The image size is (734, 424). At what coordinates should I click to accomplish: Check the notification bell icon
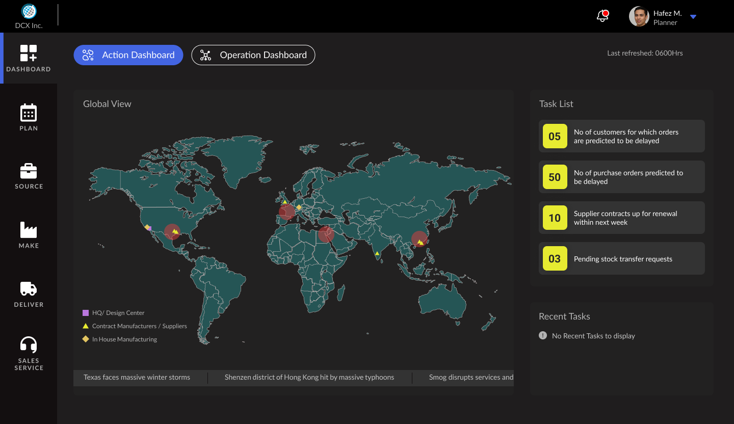[602, 16]
